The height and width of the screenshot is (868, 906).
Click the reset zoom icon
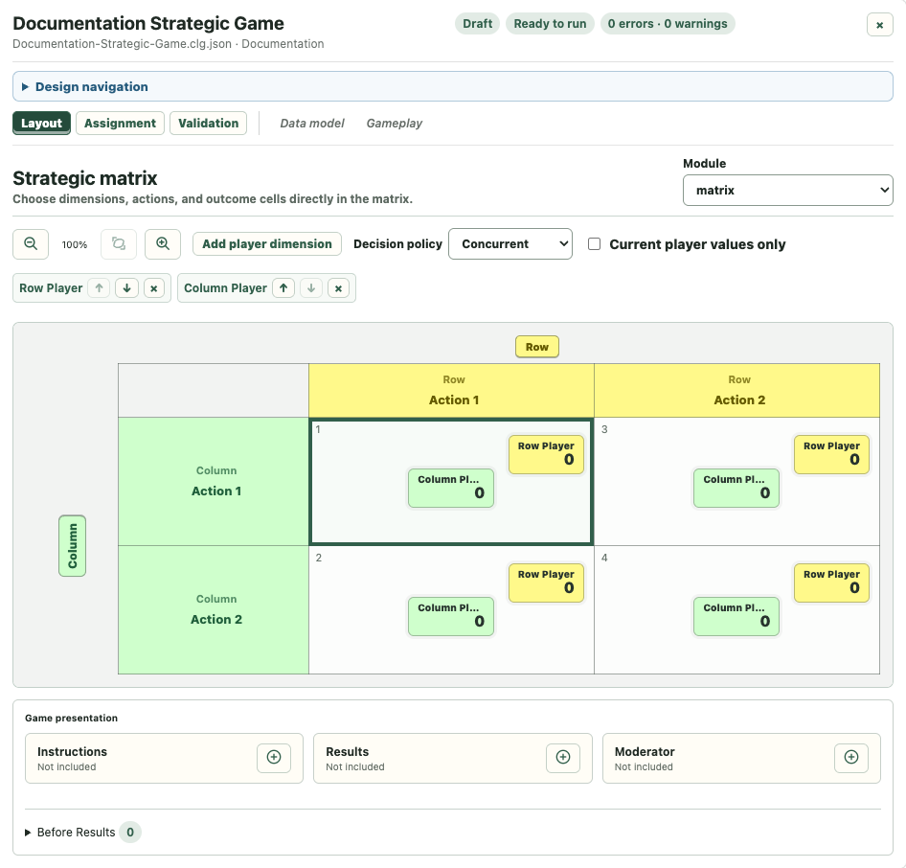119,244
